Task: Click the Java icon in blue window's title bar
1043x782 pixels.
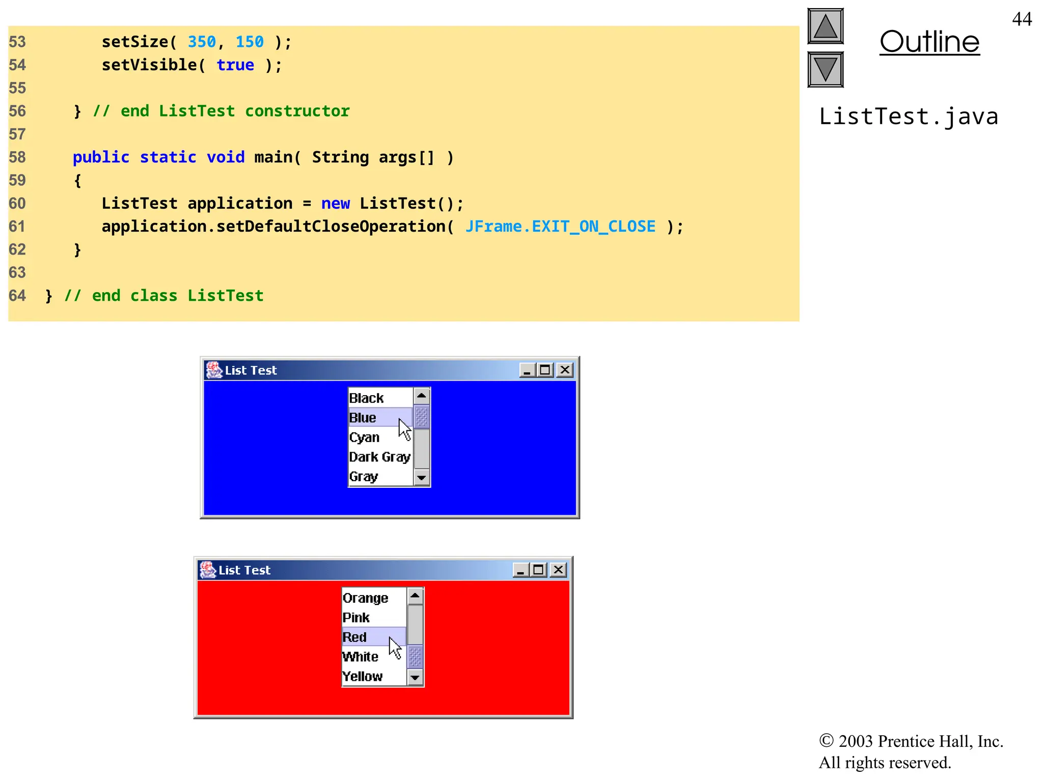Action: pos(214,370)
